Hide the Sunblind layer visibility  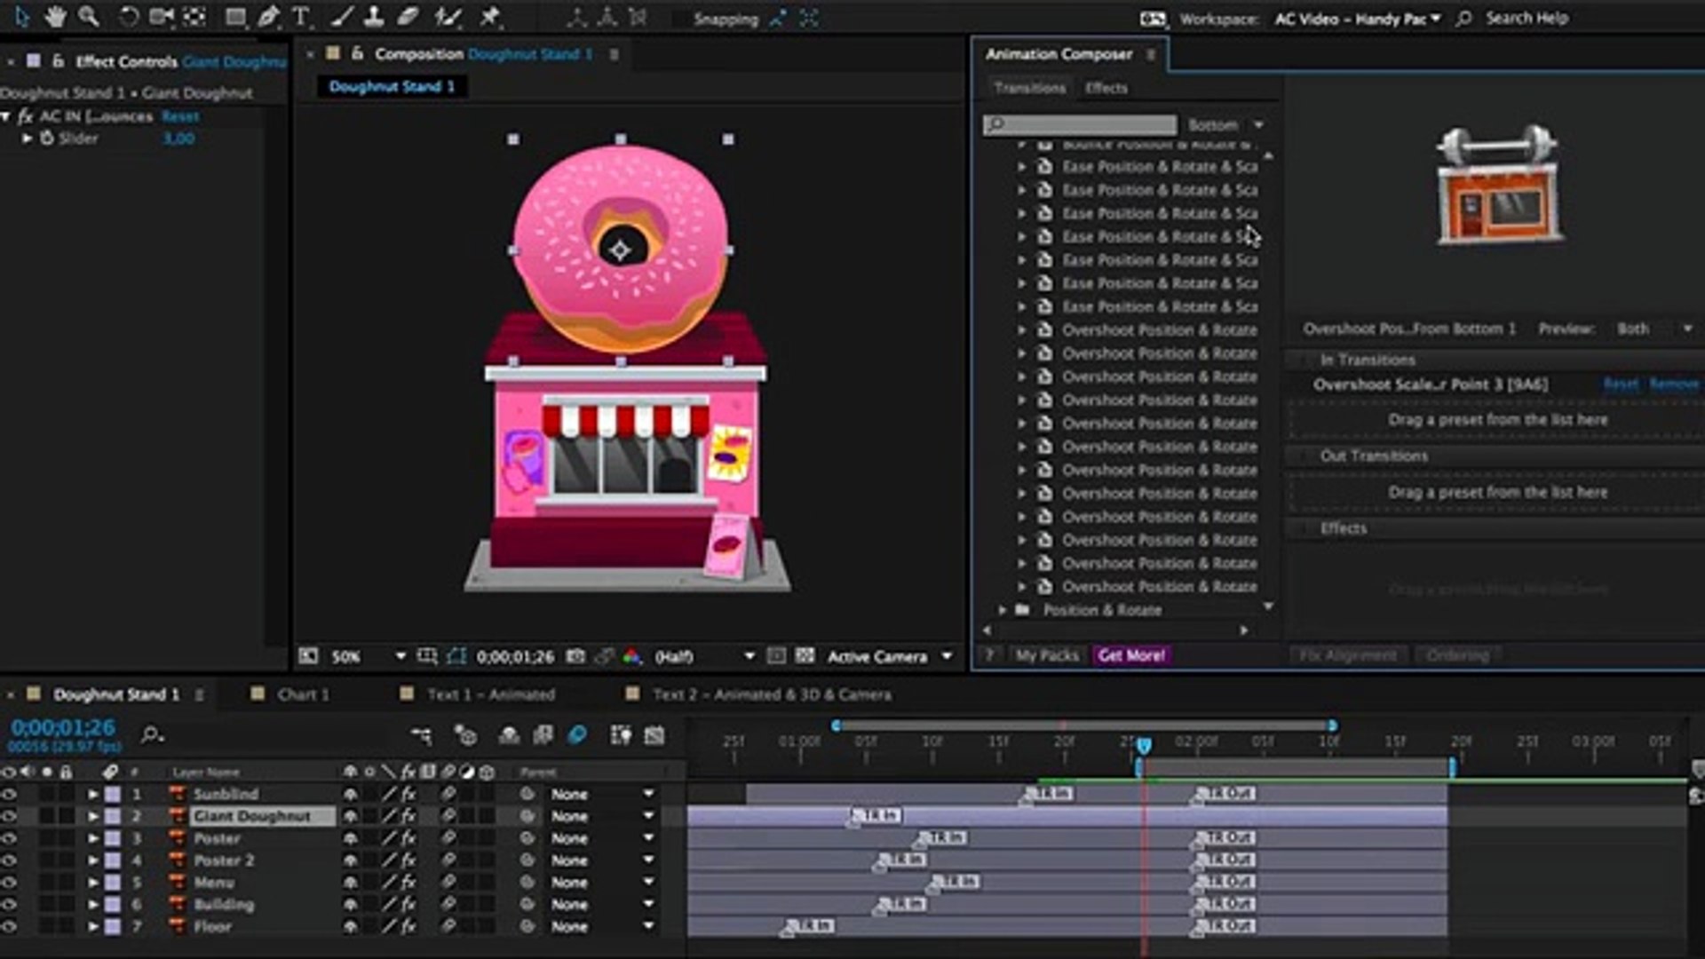pos(9,794)
